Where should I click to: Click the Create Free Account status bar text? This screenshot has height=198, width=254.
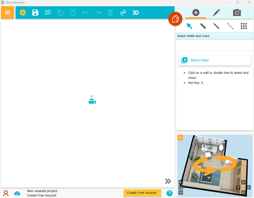coord(42,195)
